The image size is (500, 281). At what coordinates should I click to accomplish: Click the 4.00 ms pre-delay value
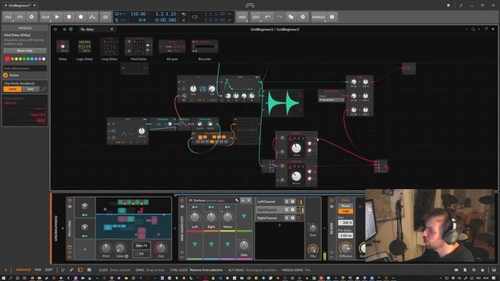click(x=345, y=236)
